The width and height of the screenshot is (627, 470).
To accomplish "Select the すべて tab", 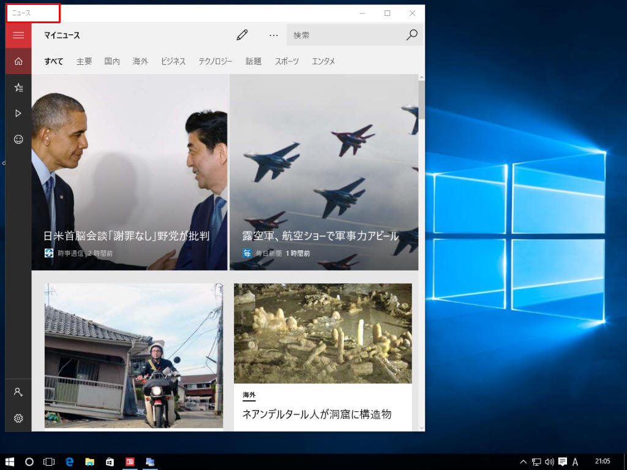I will 54,61.
